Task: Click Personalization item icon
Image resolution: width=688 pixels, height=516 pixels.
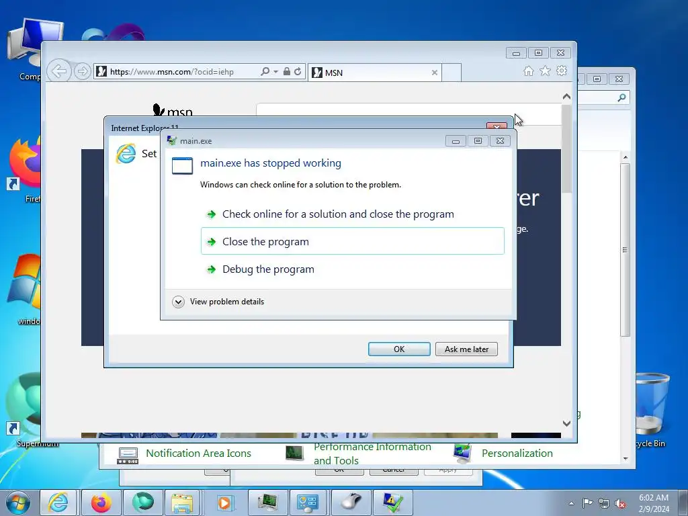Action: 462,454
